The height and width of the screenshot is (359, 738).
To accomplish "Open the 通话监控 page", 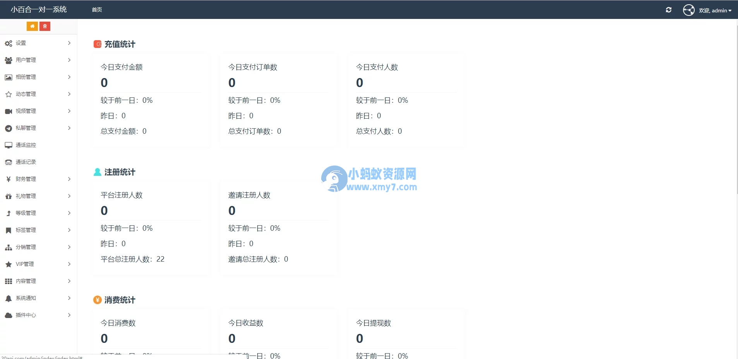I will coord(26,145).
